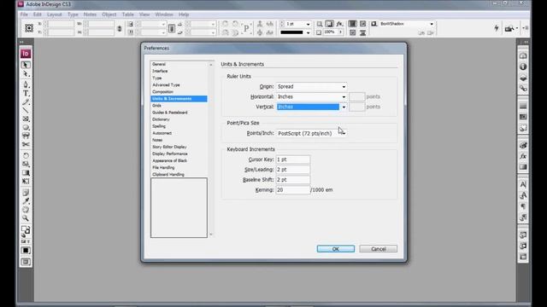Click the reference point locator icon

[x=29, y=28]
